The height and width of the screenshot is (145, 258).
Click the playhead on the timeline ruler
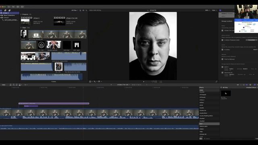coord(83,88)
